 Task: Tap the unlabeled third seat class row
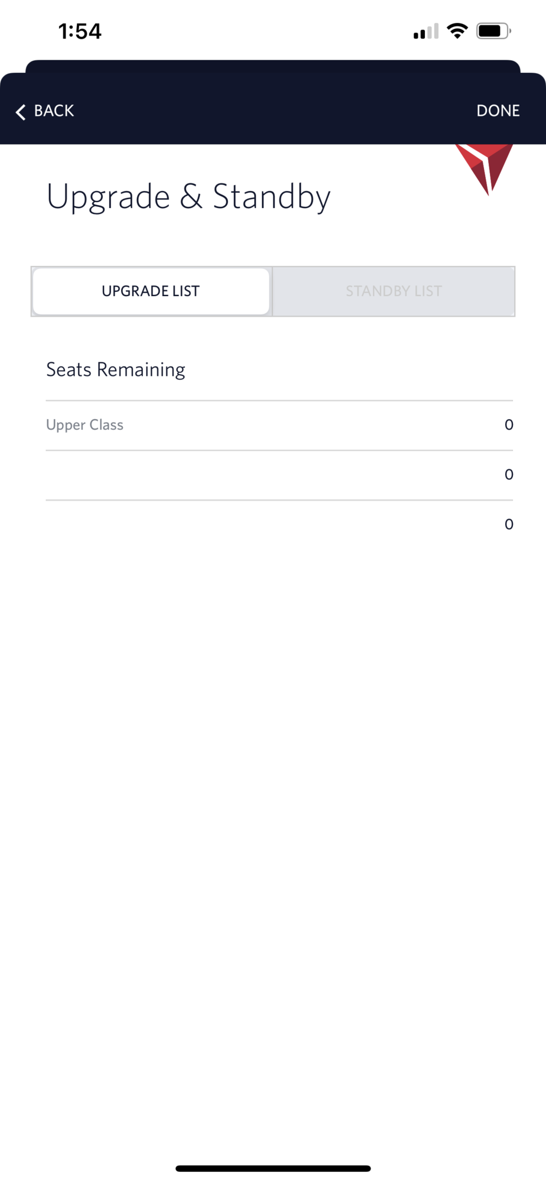pyautogui.click(x=279, y=525)
